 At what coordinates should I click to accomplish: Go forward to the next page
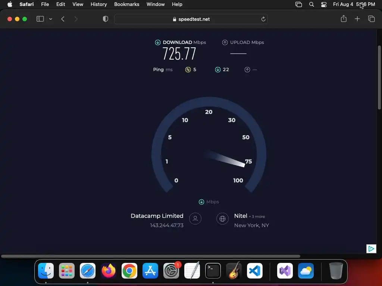click(x=76, y=19)
